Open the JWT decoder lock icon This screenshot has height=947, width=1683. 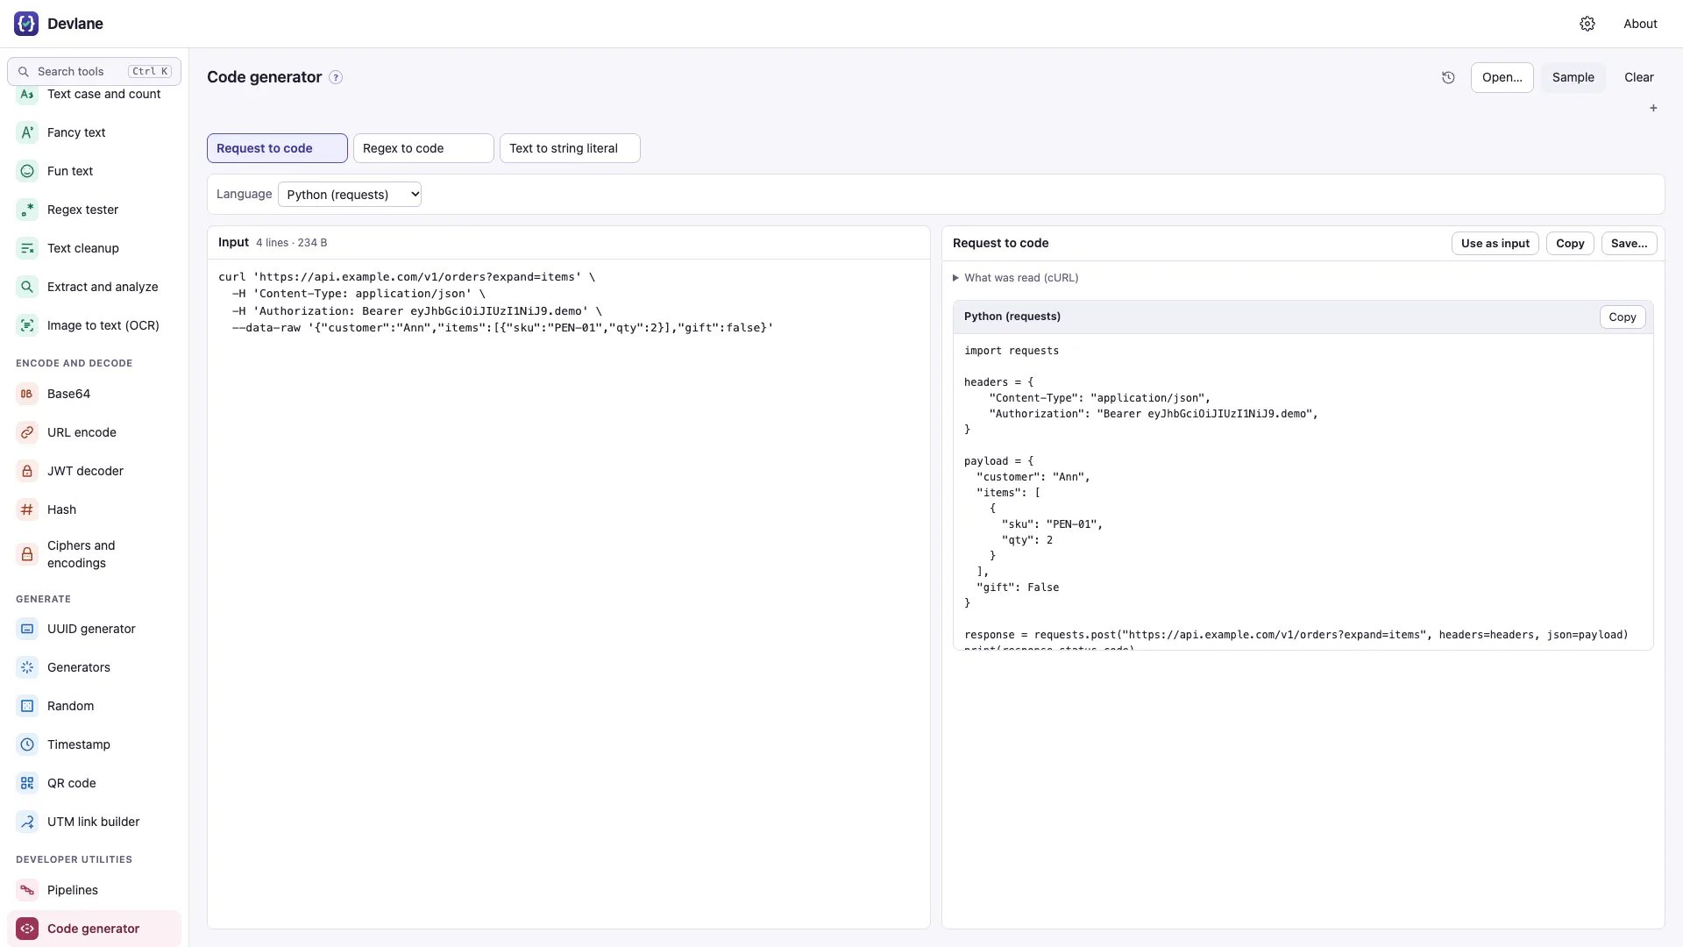27,471
